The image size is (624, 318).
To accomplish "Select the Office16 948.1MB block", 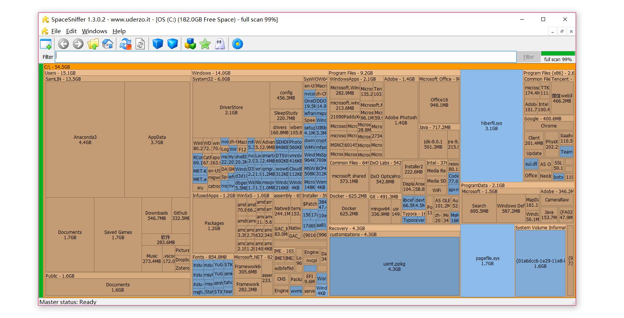I will [x=439, y=102].
